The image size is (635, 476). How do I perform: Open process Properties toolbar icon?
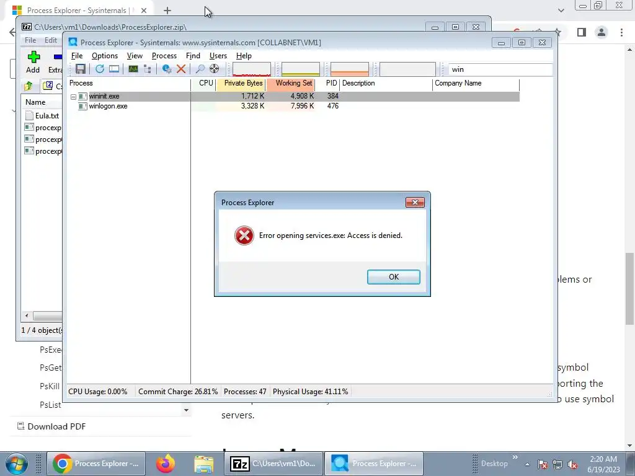point(166,69)
